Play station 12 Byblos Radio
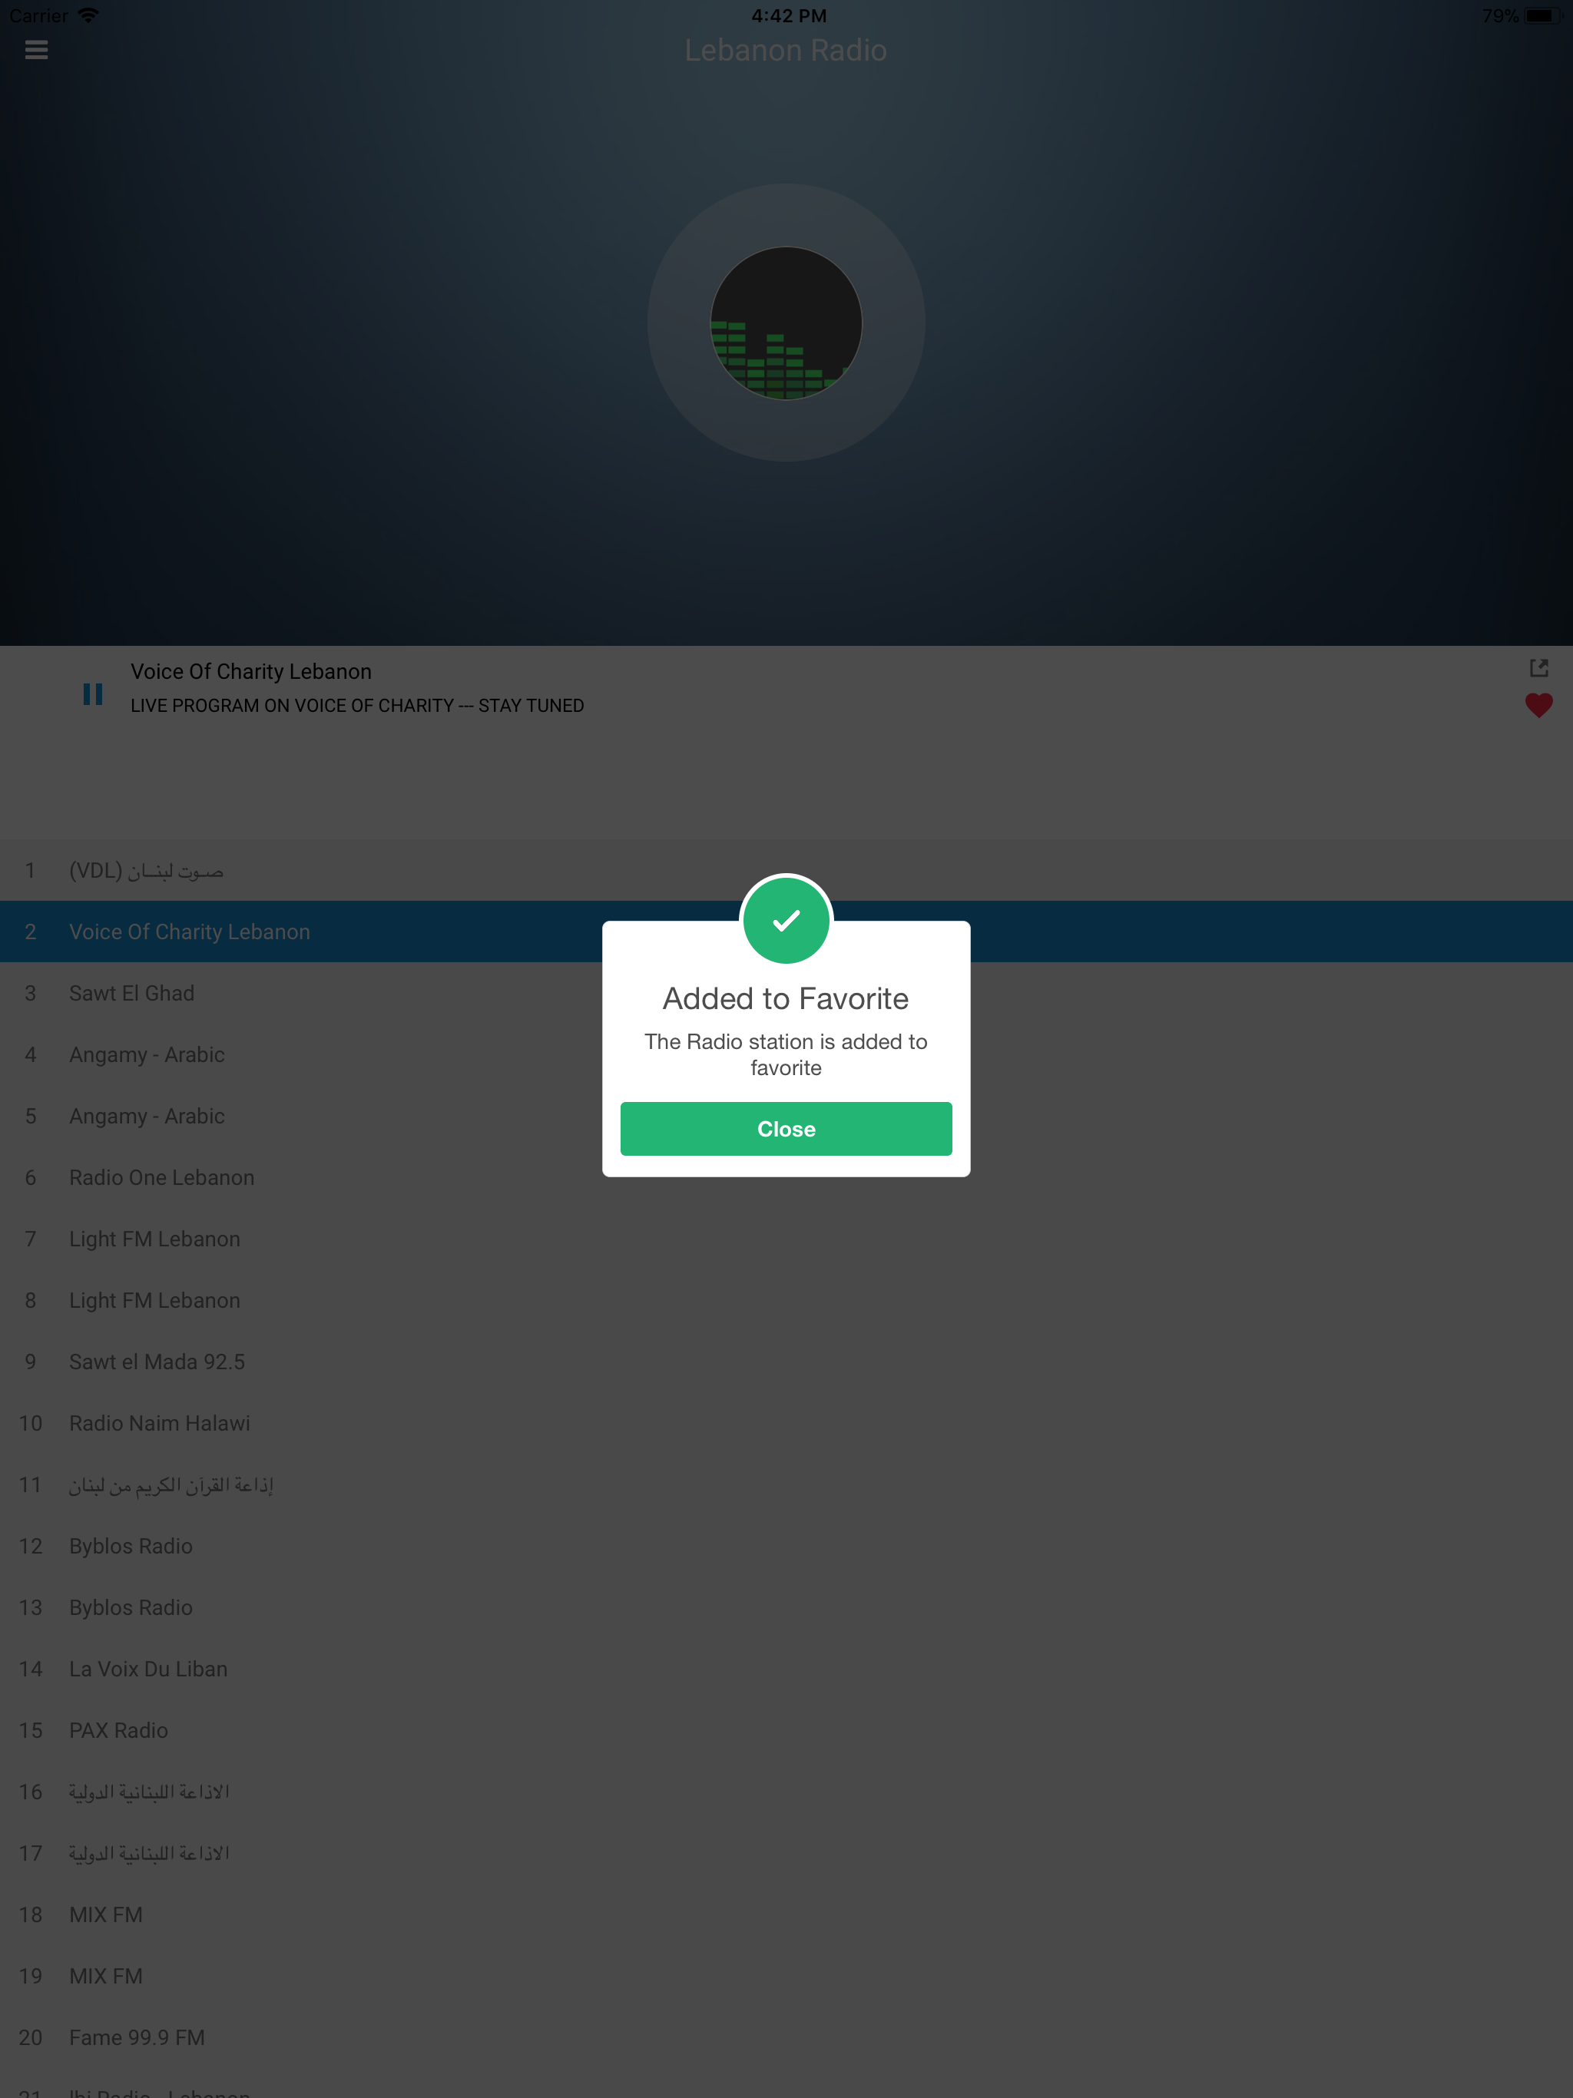The width and height of the screenshot is (1573, 2098). pyautogui.click(x=786, y=1546)
